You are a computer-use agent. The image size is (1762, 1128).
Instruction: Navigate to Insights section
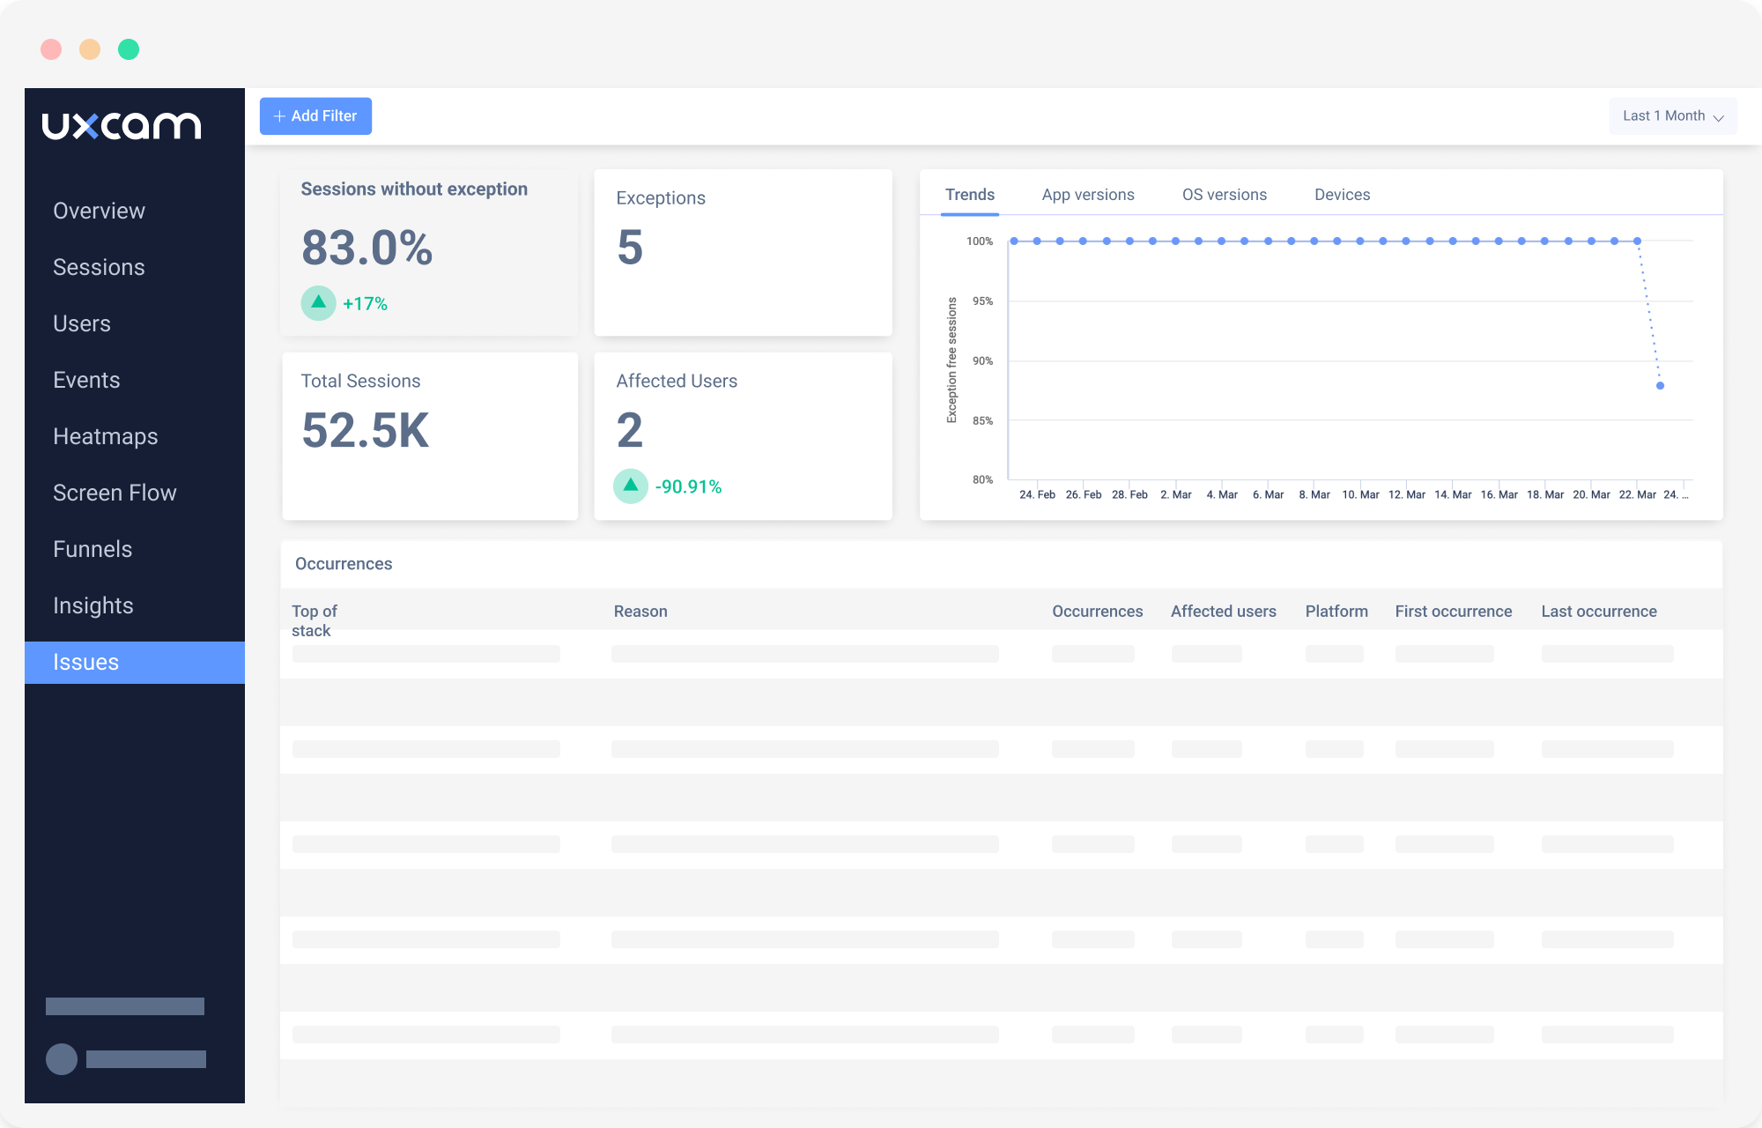pyautogui.click(x=93, y=605)
